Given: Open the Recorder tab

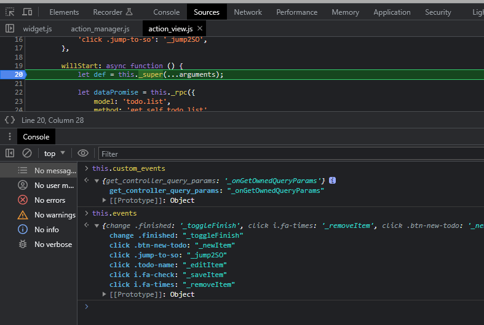Looking at the screenshot, I should (113, 12).
